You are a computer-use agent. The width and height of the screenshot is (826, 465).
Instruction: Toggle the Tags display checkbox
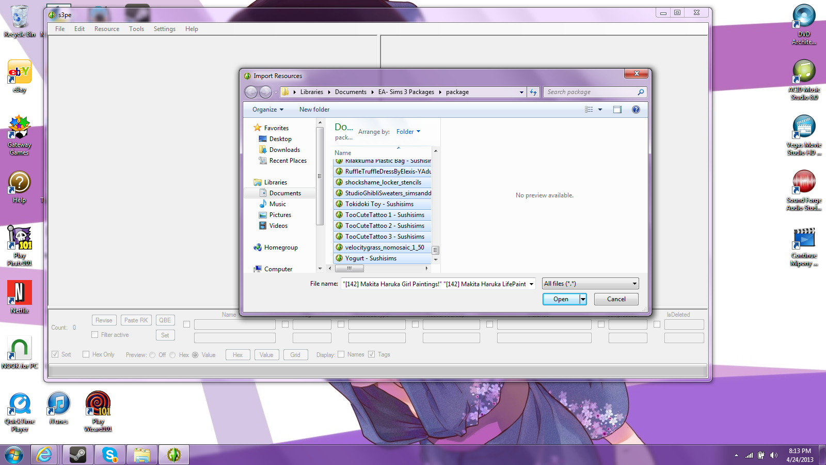tap(371, 354)
